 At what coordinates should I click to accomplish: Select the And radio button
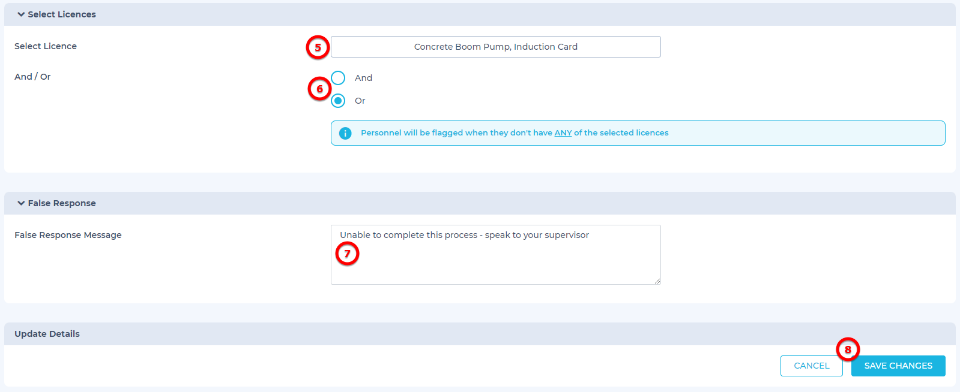point(338,78)
